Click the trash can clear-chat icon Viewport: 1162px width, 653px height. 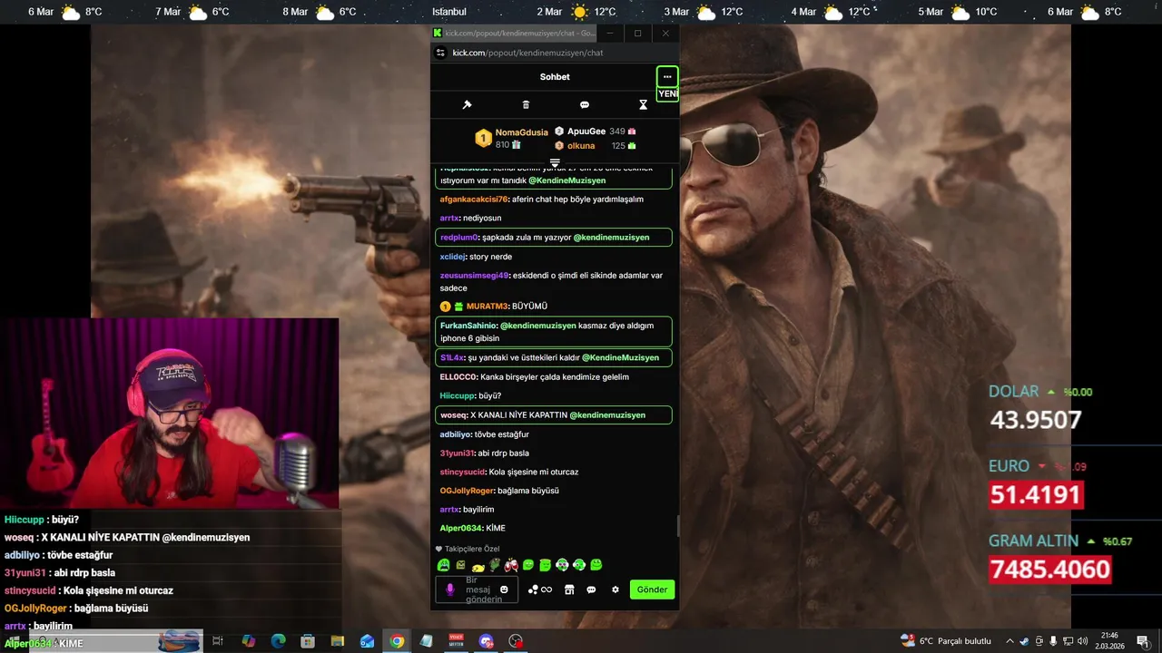click(526, 105)
